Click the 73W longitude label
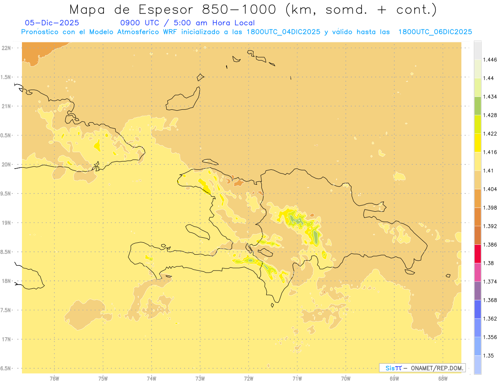 (200, 378)
